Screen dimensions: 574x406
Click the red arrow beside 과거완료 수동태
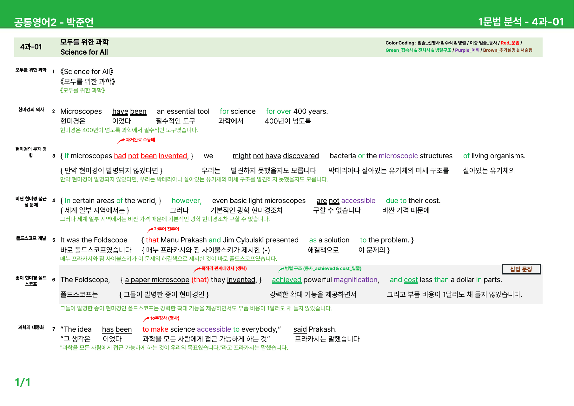pos(121,141)
